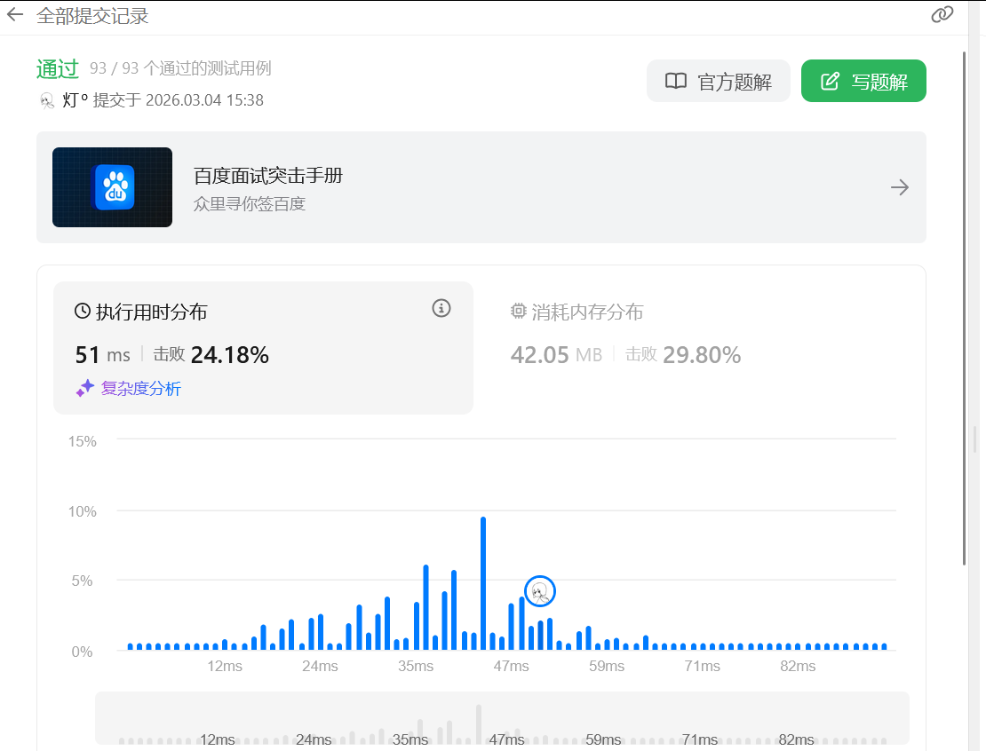
Task: Click the 百度面试突击手册 title text
Action: (268, 176)
